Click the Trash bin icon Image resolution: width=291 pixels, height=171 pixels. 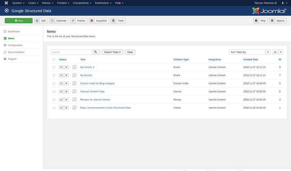[x=113, y=21]
